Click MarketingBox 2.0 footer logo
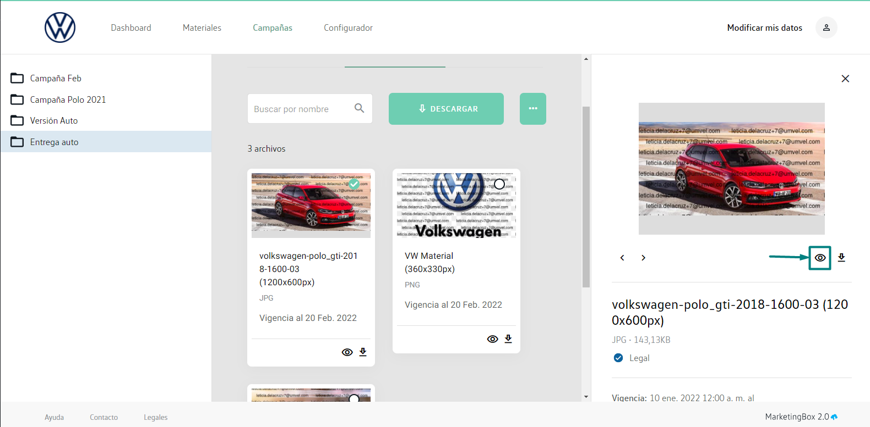 point(801,417)
